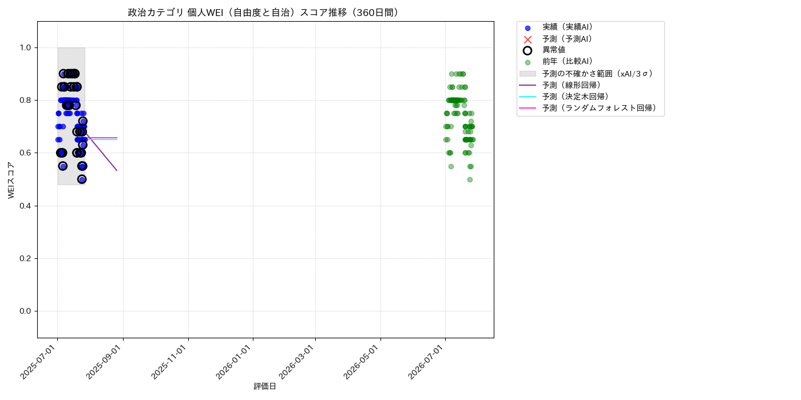Click y-axis tick value 0.6

click(x=26, y=153)
